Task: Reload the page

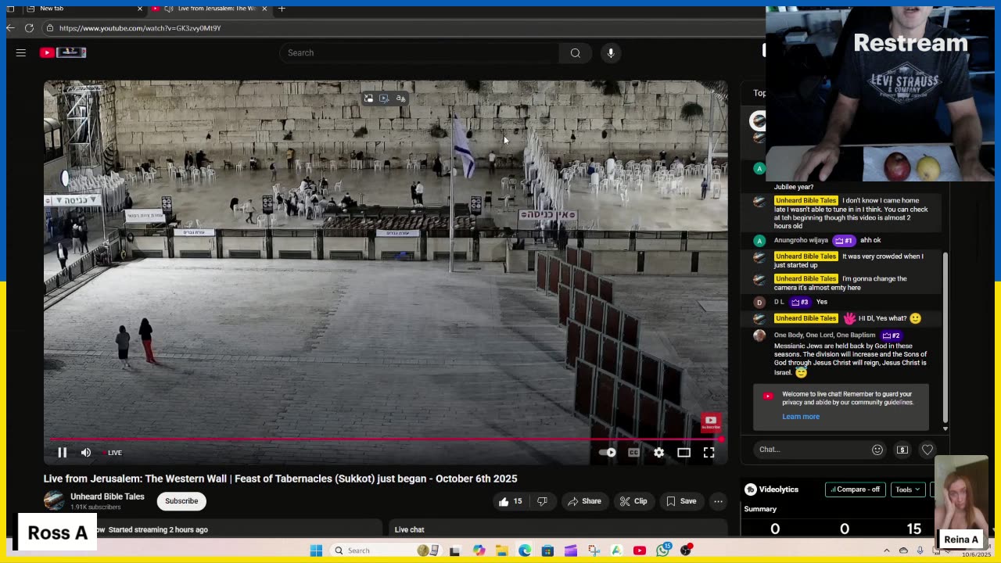Action: [x=29, y=28]
